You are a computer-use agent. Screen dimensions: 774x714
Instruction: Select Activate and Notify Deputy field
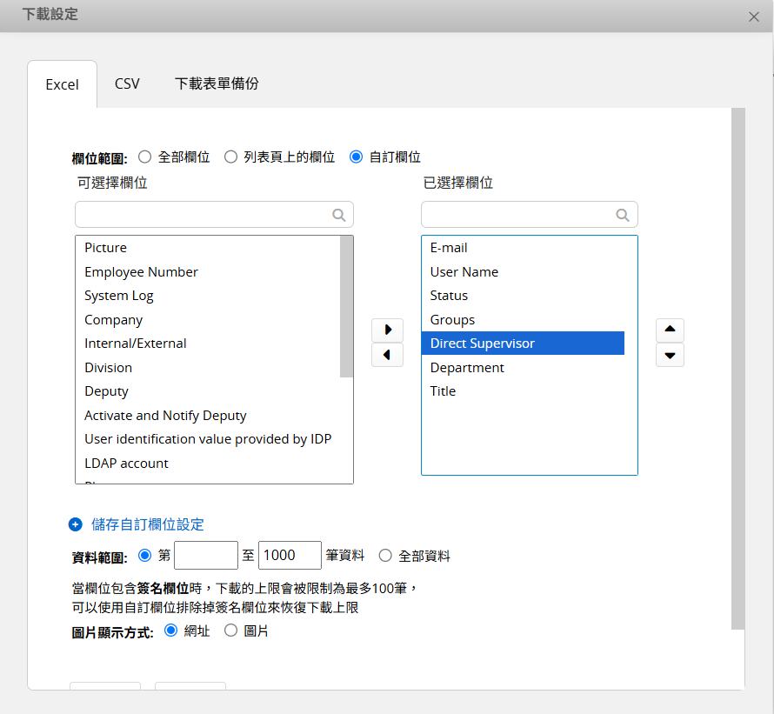(x=208, y=416)
